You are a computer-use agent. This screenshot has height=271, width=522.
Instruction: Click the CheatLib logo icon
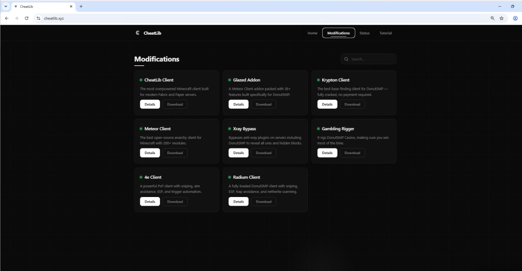[138, 33]
